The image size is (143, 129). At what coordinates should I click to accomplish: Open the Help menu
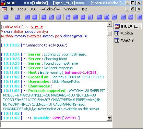tap(84, 9)
